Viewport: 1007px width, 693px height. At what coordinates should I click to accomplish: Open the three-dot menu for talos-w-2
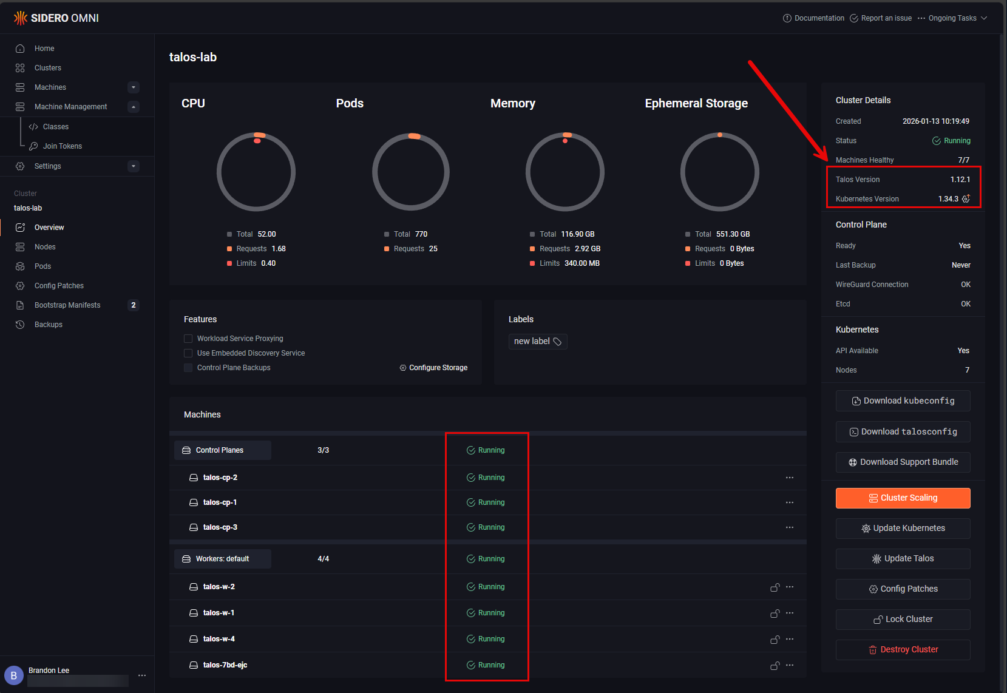tap(790, 587)
